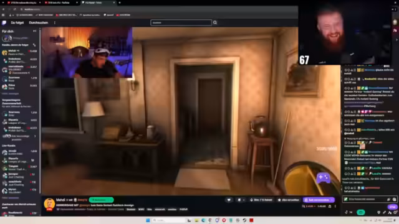Expand more recommended channels chevron
Viewport: 399px width, 224px height.
point(35,136)
